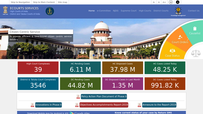Open Objectives Accomplishments Report-2019 link
The image size is (203, 114).
click(x=104, y=105)
